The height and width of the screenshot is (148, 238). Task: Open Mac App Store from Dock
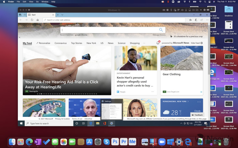(x=89, y=142)
